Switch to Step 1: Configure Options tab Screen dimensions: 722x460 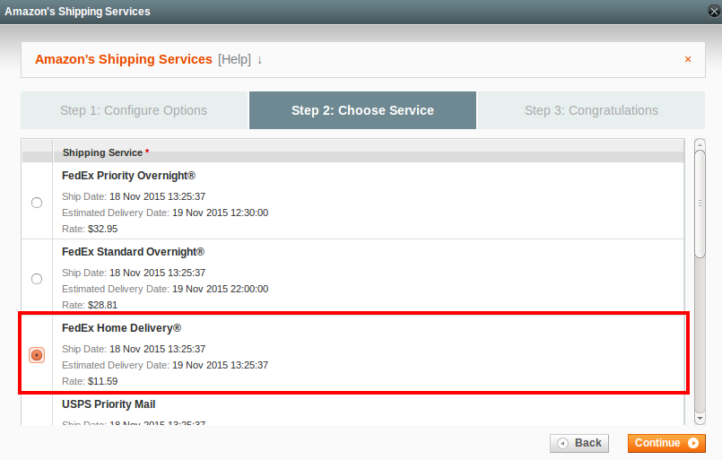134,110
